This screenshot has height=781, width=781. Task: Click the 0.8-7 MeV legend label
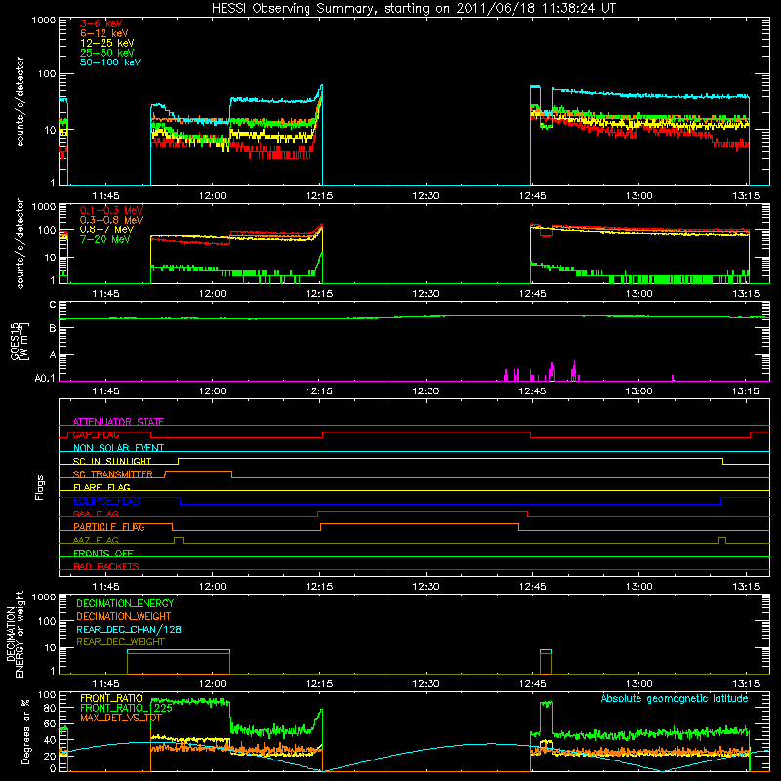tap(106, 229)
